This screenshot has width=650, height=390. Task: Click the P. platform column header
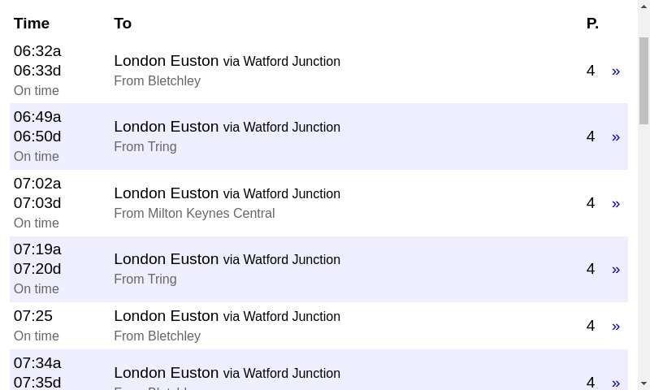click(x=592, y=24)
